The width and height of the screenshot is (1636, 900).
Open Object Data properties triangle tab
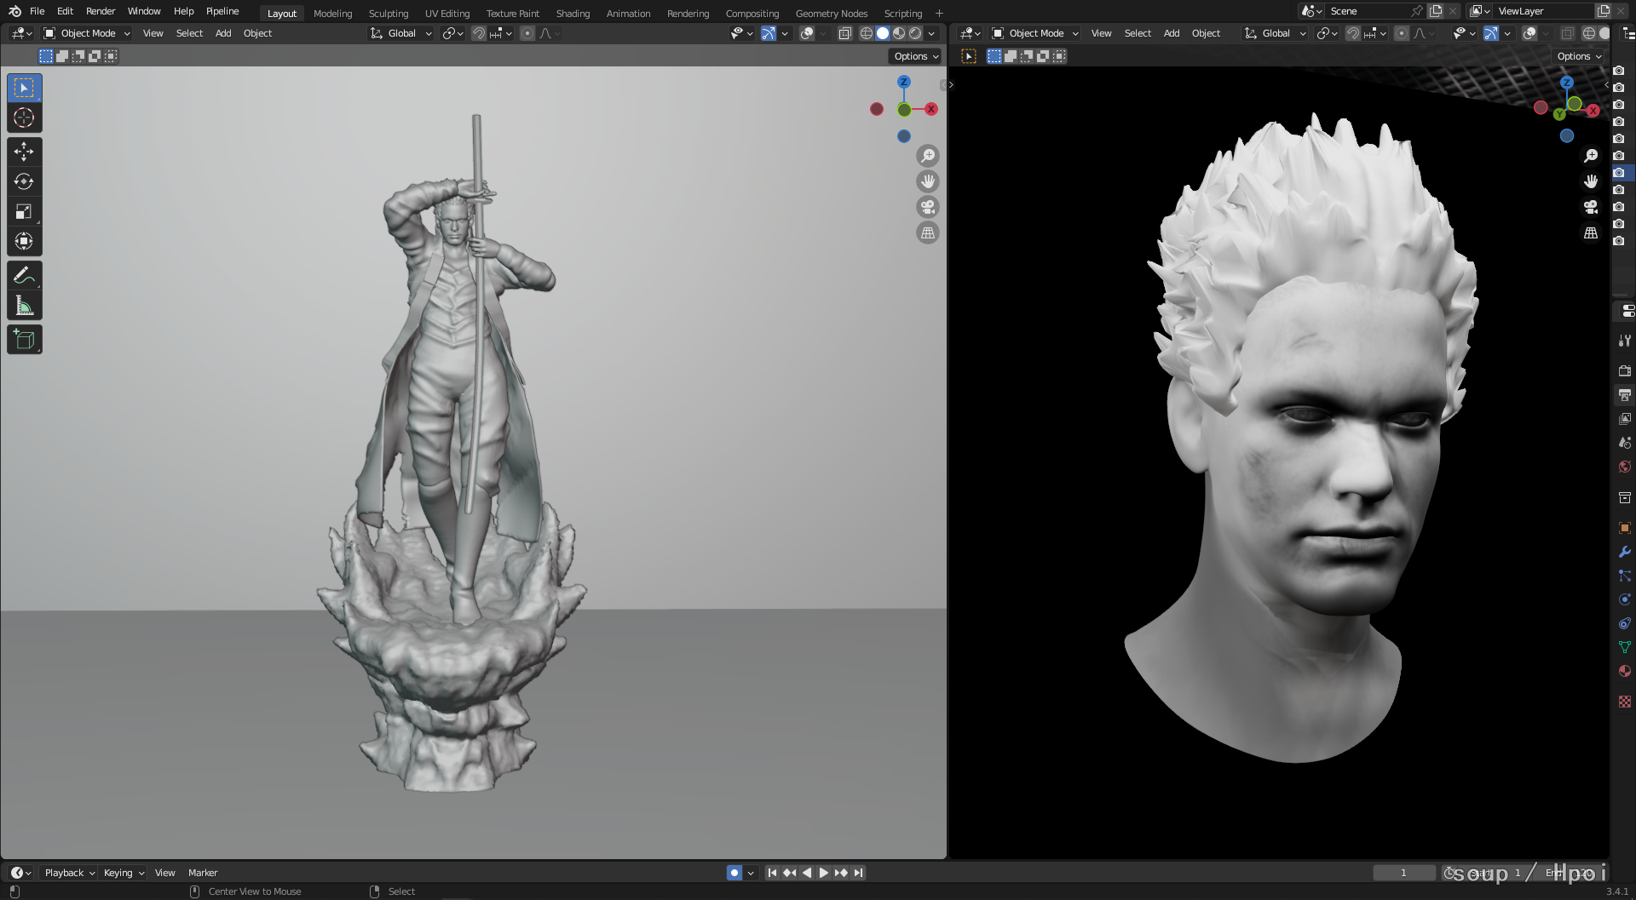pos(1625,647)
